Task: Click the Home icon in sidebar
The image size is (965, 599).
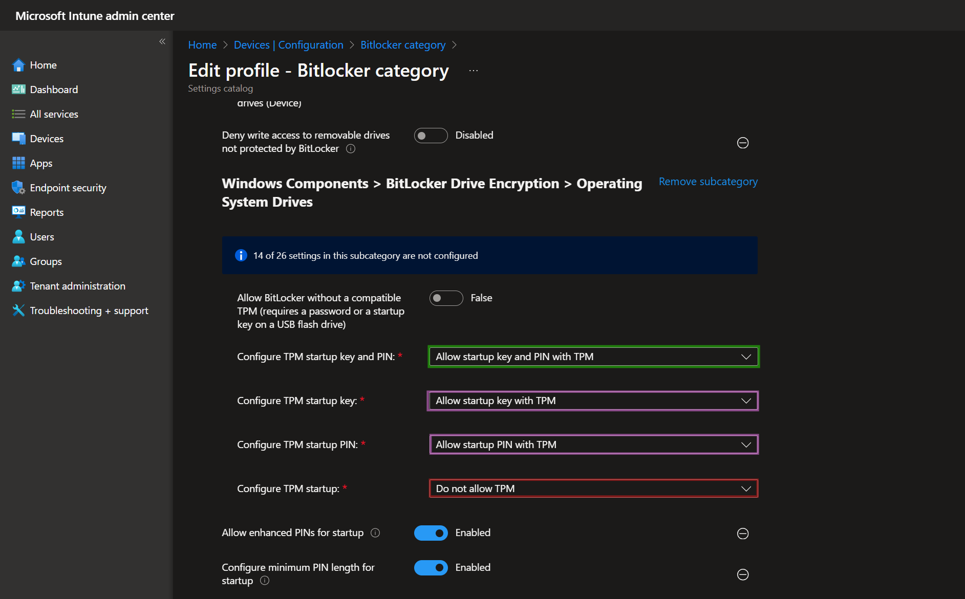Action: coord(18,65)
